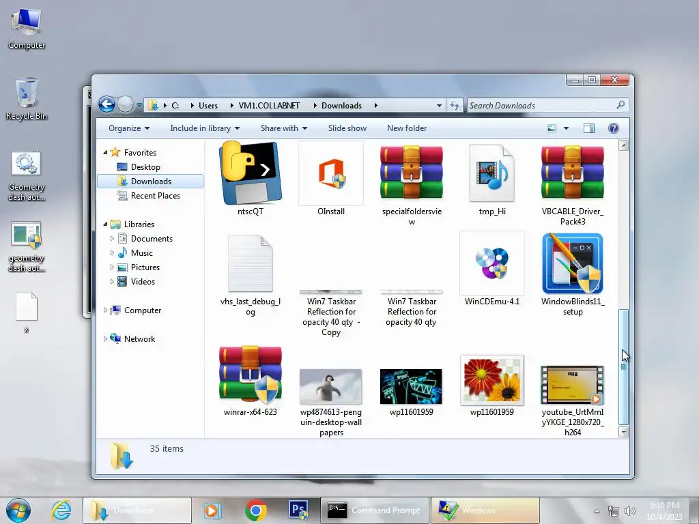The image size is (699, 524).
Task: Click the Back navigation arrow button
Action: [107, 104]
